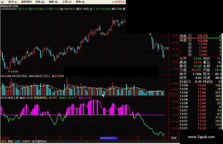Select the 小放牛 indicator tab

point(26,141)
